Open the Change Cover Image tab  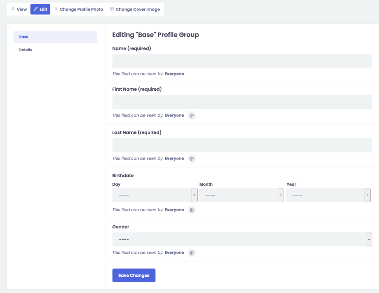coord(135,9)
